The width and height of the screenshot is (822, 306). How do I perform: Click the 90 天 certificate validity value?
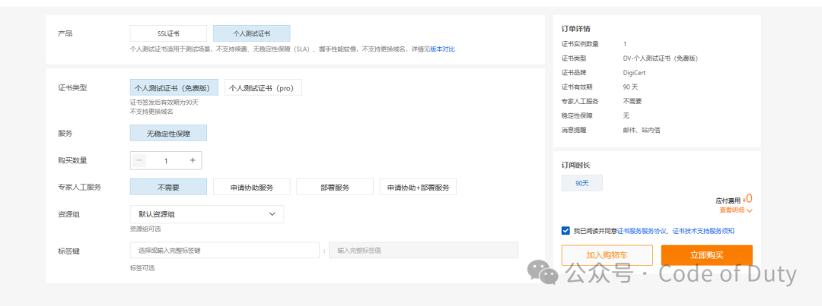point(631,87)
